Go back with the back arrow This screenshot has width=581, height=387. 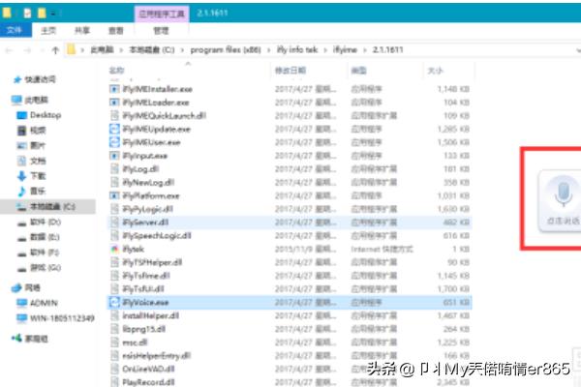(10, 50)
